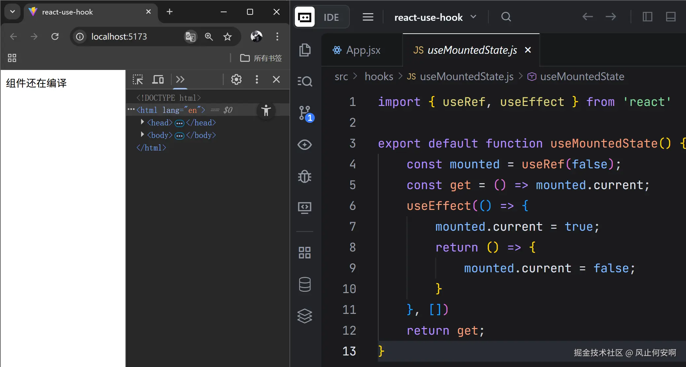Screen dimensions: 686x367
Task: Open the search panel in activity bar
Action: (305, 81)
